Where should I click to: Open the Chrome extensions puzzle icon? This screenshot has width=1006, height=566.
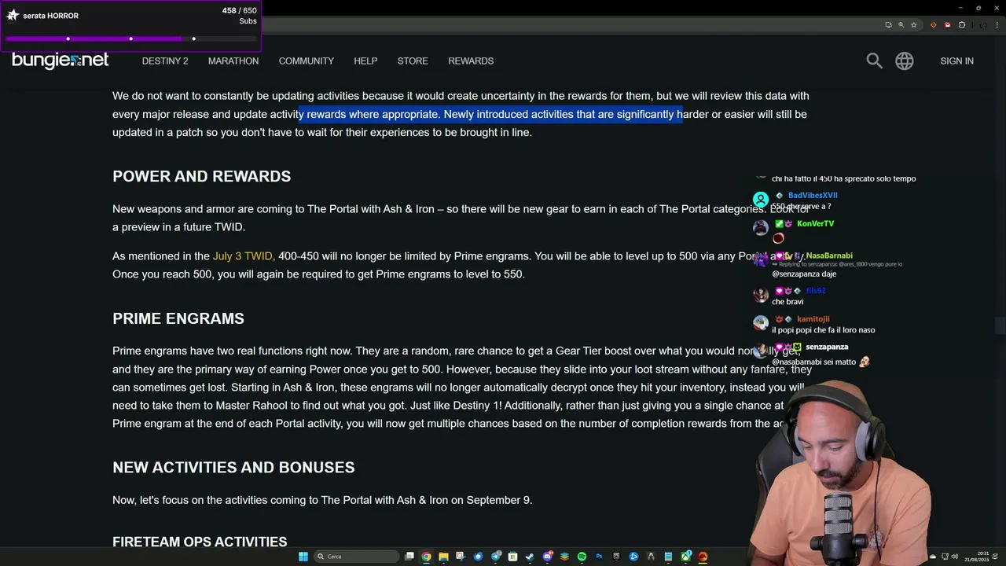pyautogui.click(x=962, y=25)
